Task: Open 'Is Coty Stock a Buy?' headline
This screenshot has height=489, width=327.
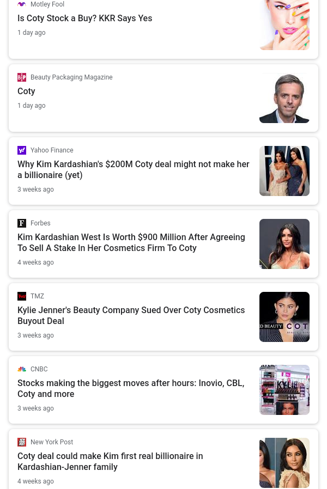Action: 84,19
